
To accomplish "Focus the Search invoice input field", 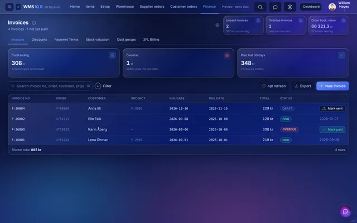I will (x=50, y=86).
